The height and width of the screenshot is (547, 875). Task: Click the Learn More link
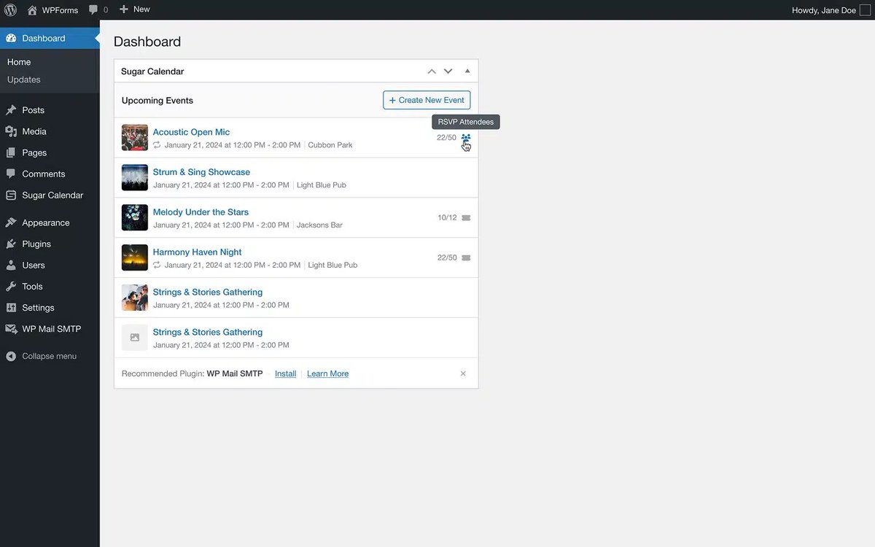tap(327, 373)
